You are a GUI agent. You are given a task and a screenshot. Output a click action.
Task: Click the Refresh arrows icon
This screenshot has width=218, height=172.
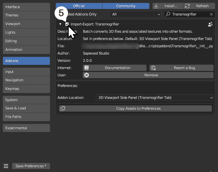coord(187,6)
